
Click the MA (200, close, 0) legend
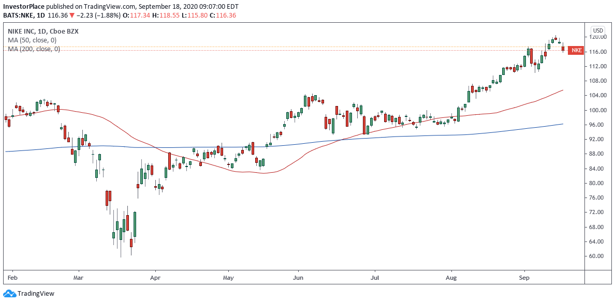coord(35,49)
